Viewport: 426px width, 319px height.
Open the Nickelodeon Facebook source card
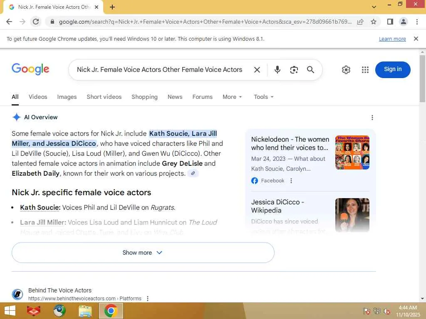pos(290,143)
